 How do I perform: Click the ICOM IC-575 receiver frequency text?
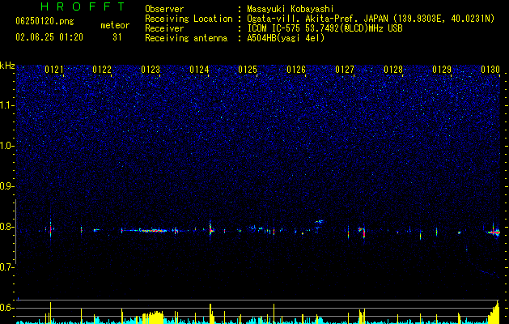click(x=324, y=28)
